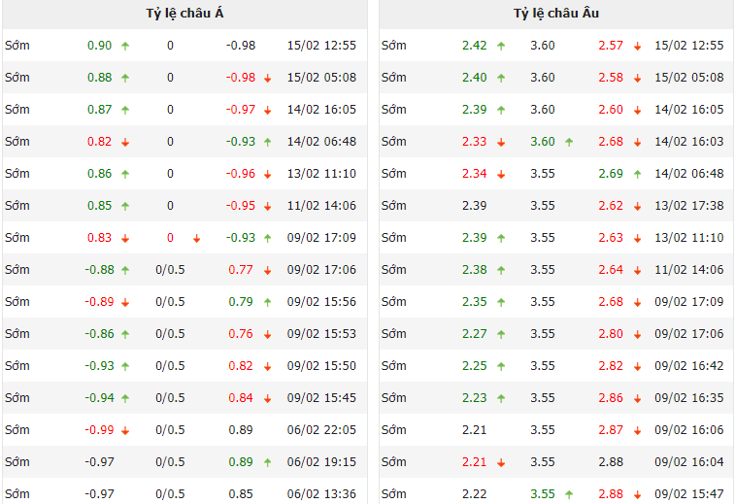Click the red down arrow next to handicap 0
This screenshot has width=735, height=504.
pyautogui.click(x=197, y=238)
